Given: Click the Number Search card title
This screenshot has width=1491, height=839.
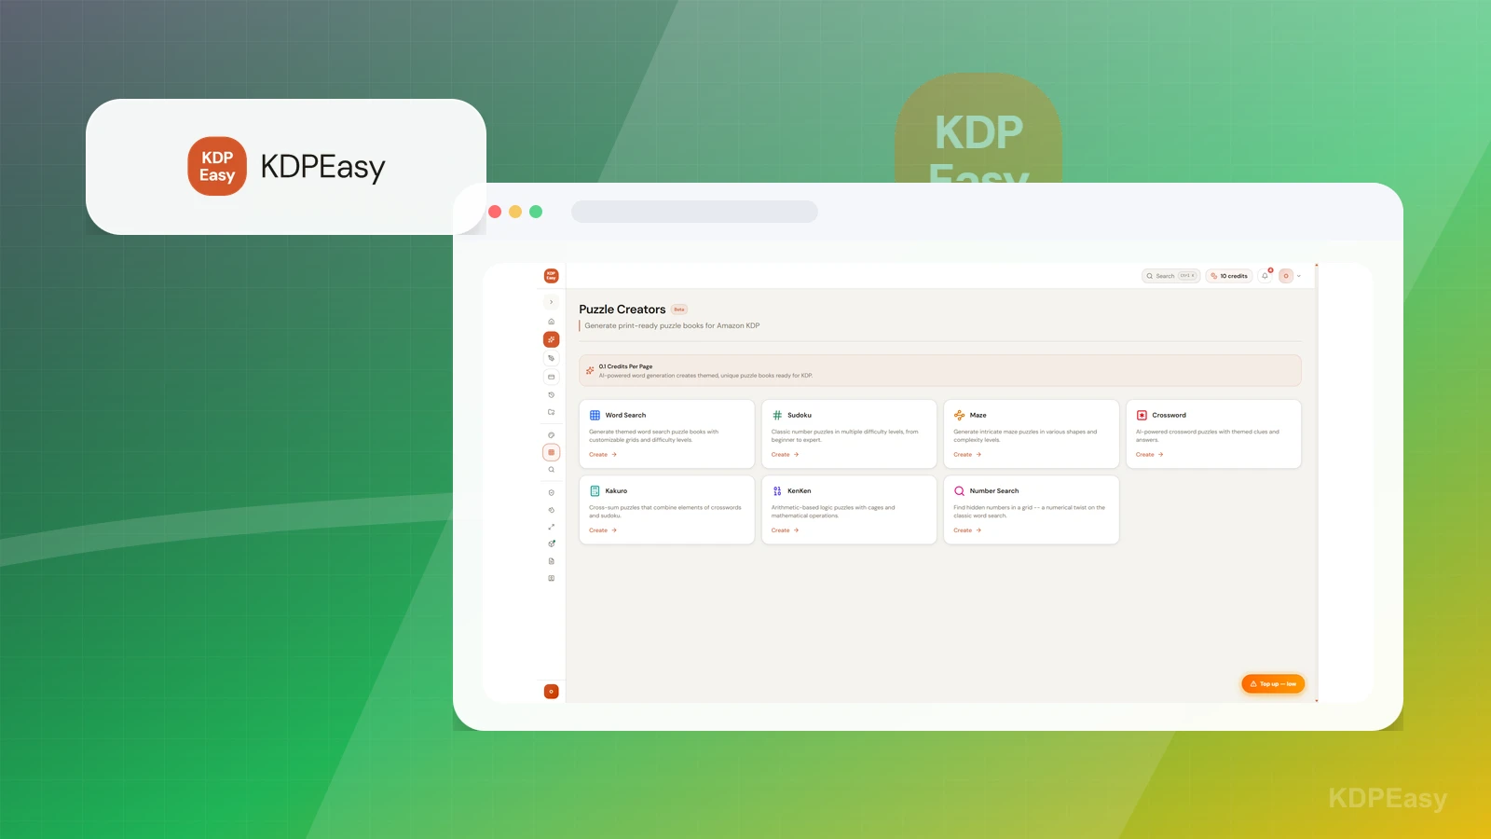Looking at the screenshot, I should click(x=994, y=490).
